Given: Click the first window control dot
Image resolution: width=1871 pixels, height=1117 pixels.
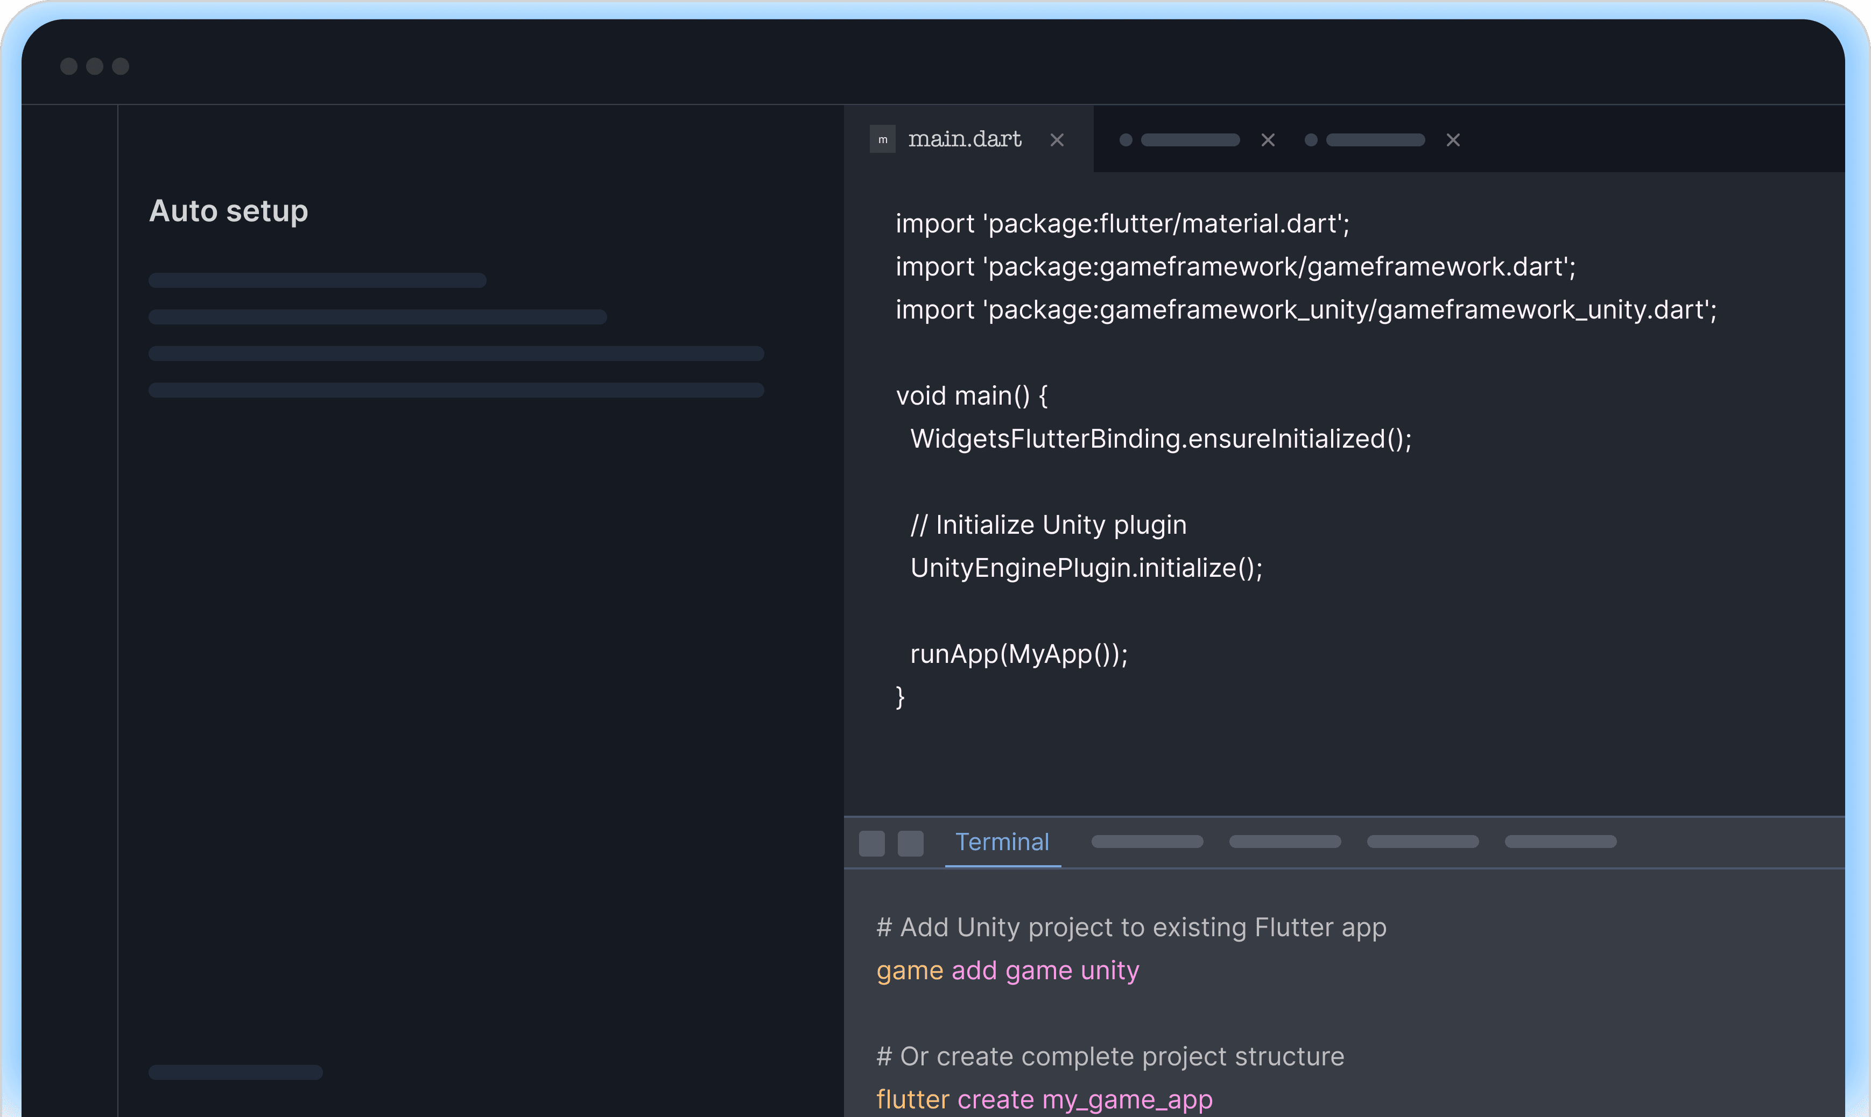Looking at the screenshot, I should pyautogui.click(x=68, y=66).
